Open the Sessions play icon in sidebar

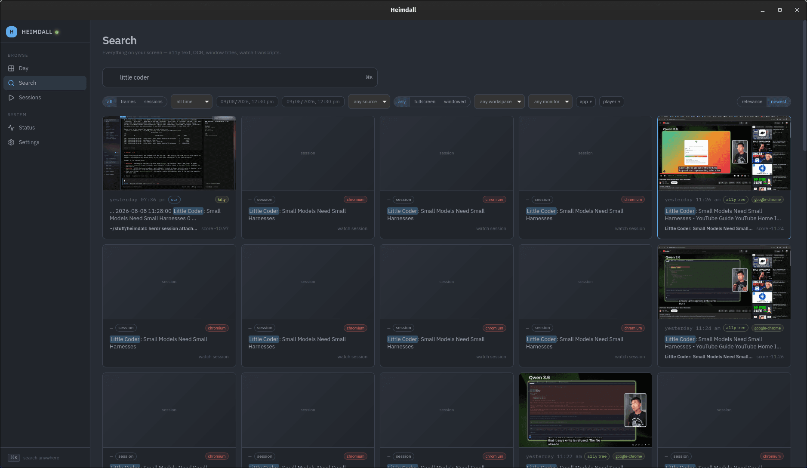[11, 98]
